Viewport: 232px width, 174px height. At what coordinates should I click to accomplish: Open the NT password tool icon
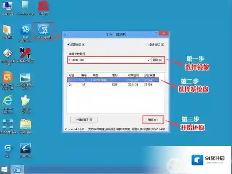pyautogui.click(x=25, y=54)
